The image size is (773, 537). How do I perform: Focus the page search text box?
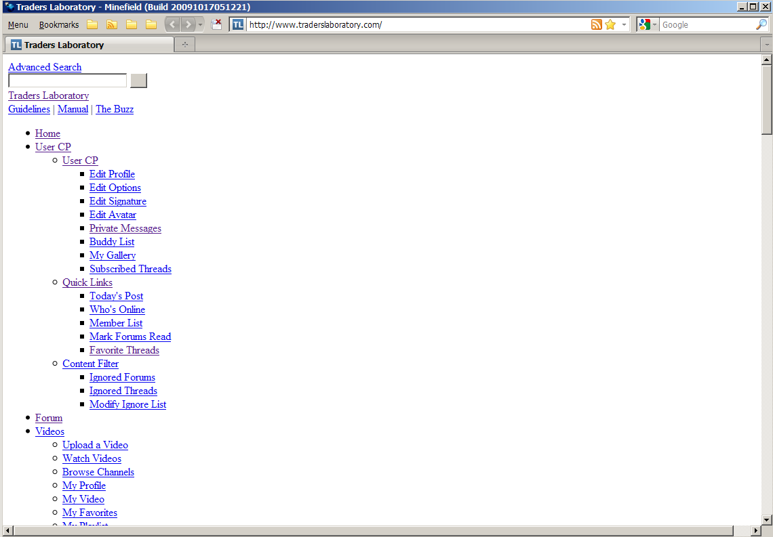click(x=68, y=80)
